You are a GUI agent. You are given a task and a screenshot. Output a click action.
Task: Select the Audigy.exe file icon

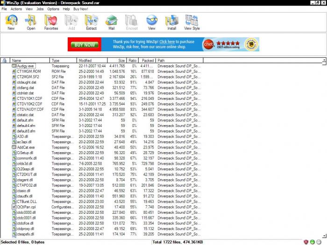click(14, 66)
